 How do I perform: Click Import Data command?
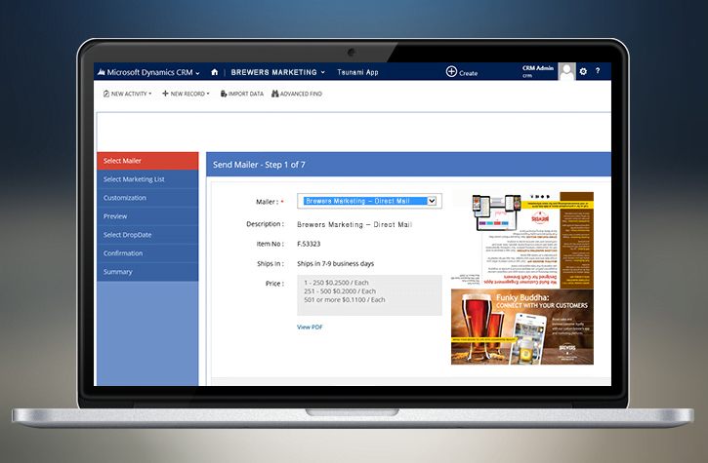coord(242,94)
